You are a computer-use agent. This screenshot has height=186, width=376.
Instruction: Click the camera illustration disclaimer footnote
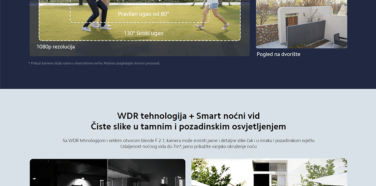click(94, 63)
